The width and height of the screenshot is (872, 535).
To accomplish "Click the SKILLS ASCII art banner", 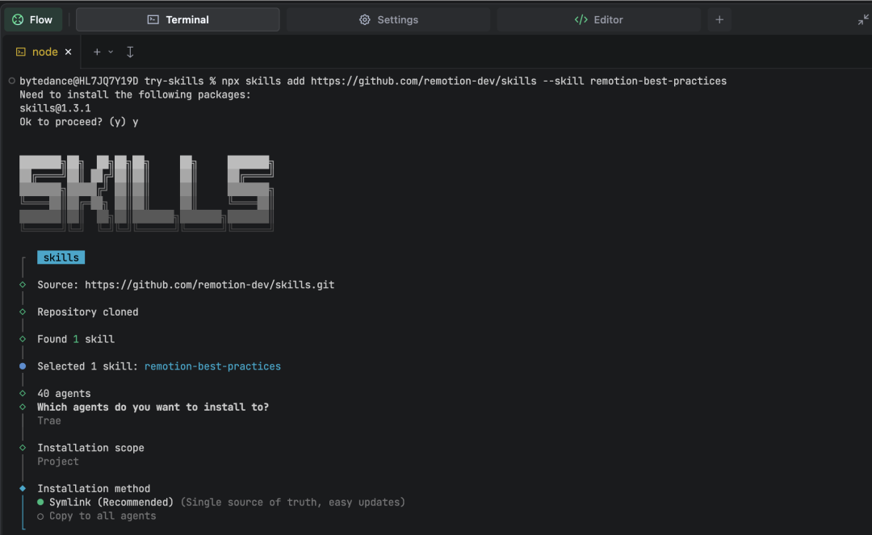I will [x=147, y=193].
